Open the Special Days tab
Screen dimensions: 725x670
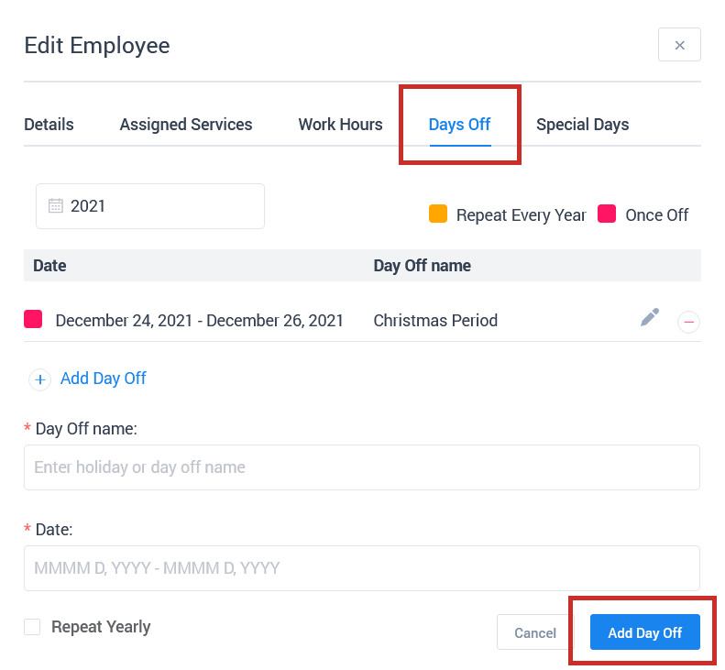tap(583, 125)
